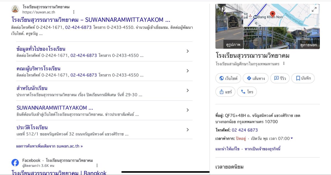The width and height of the screenshot is (331, 175).
Task: Click ผลการค้นหาเพิ่มเติมจาก suwan.ac.th link
Action: [x=49, y=146]
